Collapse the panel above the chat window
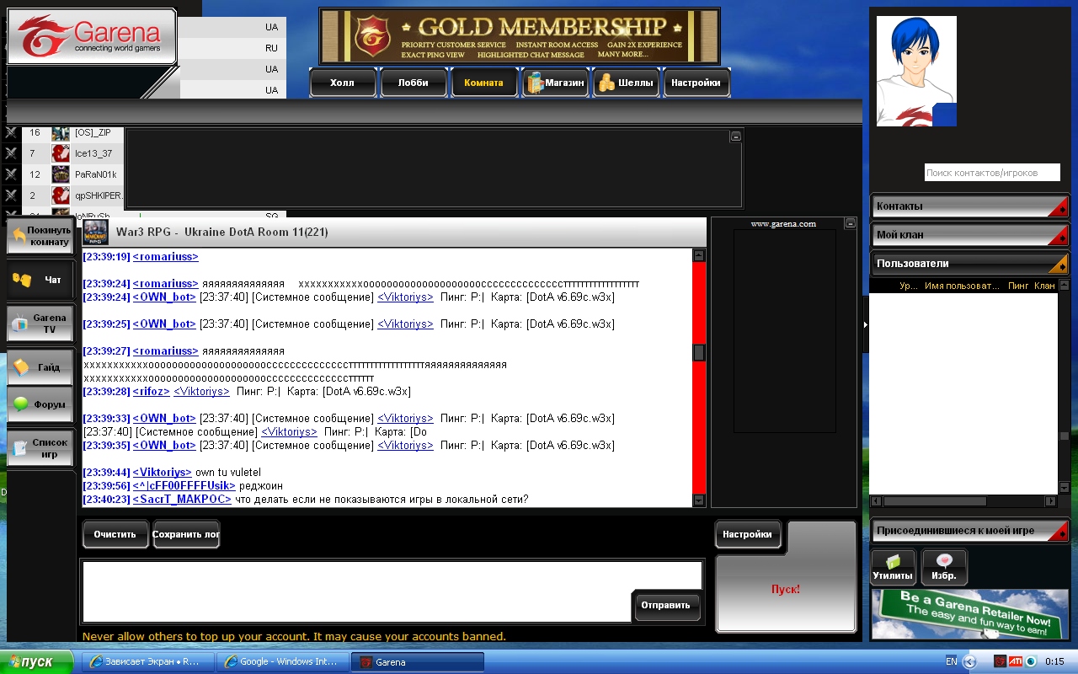The image size is (1078, 674). pyautogui.click(x=735, y=136)
